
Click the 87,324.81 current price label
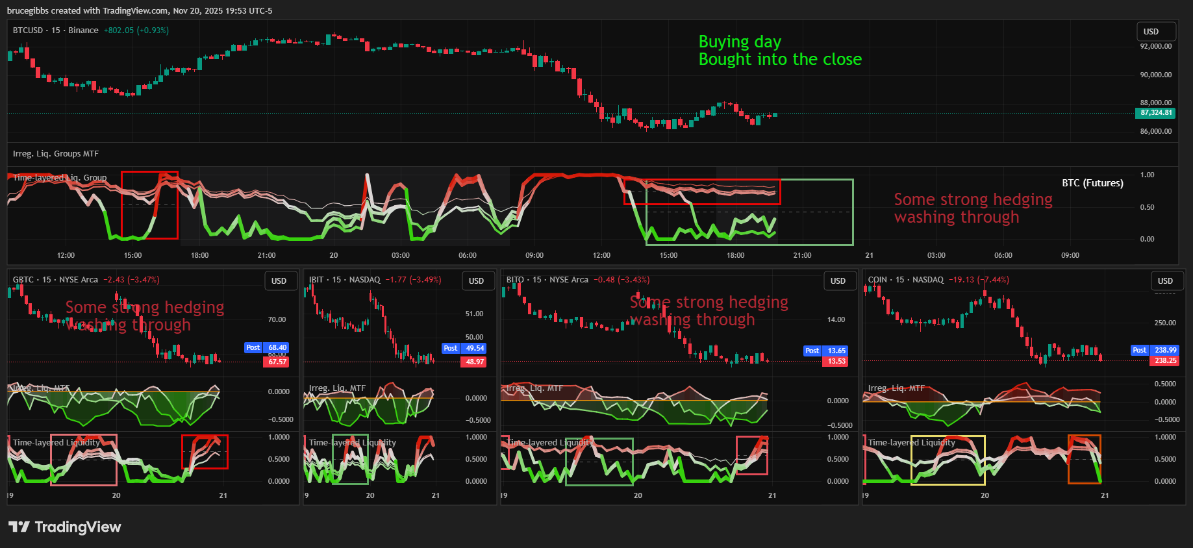1156,113
